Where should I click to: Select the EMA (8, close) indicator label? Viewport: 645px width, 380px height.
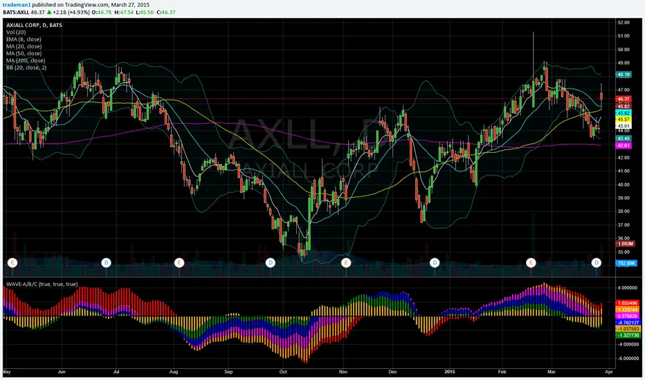(x=24, y=39)
